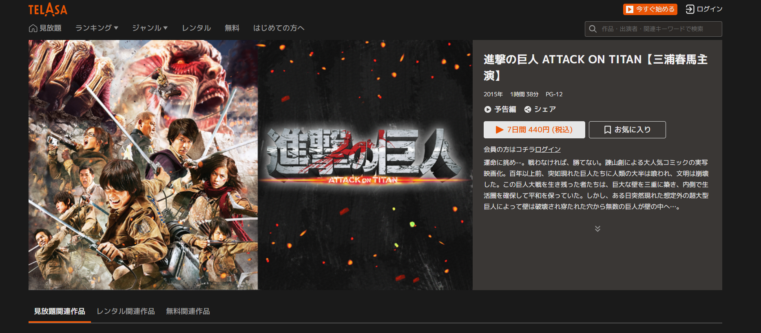Select the 1時間 38分 runtime text
The width and height of the screenshot is (761, 333).
tap(524, 94)
